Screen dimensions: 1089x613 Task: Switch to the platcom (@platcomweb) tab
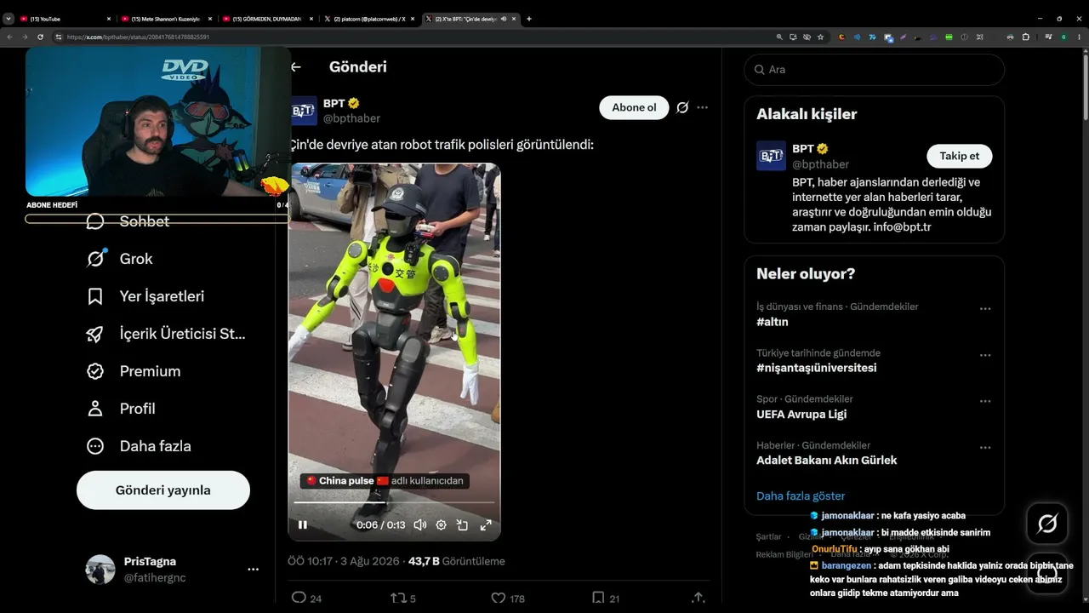(x=370, y=19)
